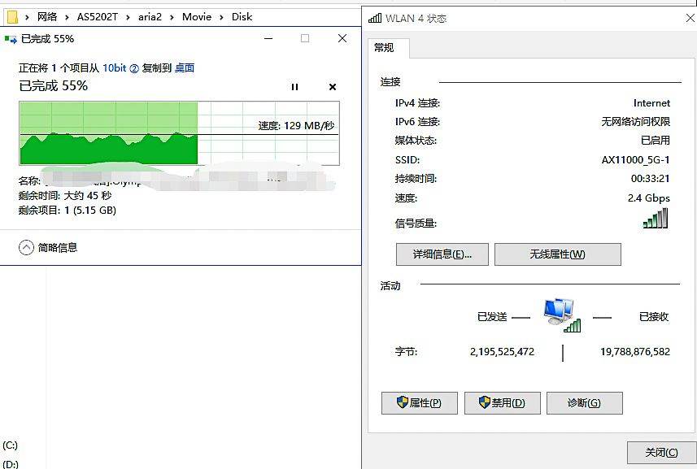Click the 属性(P) shield button
The width and height of the screenshot is (697, 469).
click(x=419, y=403)
